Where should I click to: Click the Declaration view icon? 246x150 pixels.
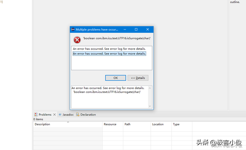click(x=78, y=114)
